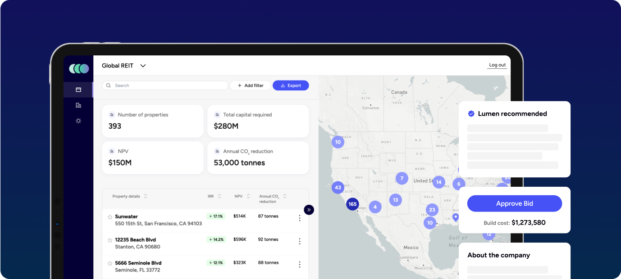
Task: Click the NPV card icon
Action: [x=112, y=152]
